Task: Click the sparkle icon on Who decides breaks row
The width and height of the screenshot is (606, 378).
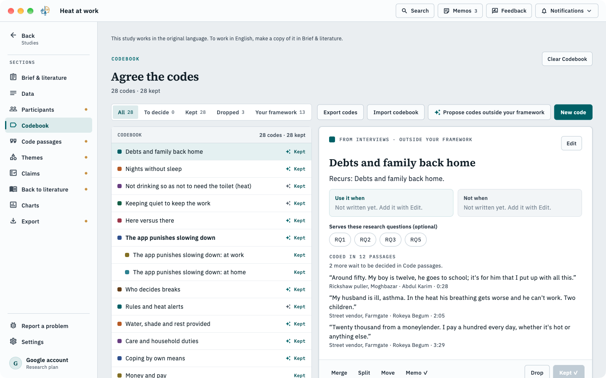Action: tap(288, 289)
